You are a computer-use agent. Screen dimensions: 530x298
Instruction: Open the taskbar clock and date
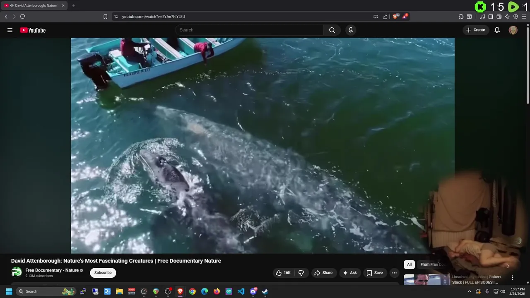click(518, 291)
